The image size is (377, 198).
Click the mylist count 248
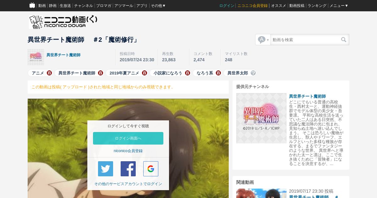[228, 60]
